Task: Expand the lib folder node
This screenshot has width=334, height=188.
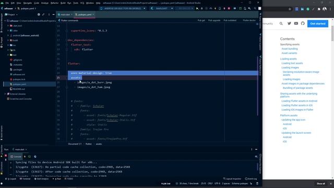Action: click(8, 50)
